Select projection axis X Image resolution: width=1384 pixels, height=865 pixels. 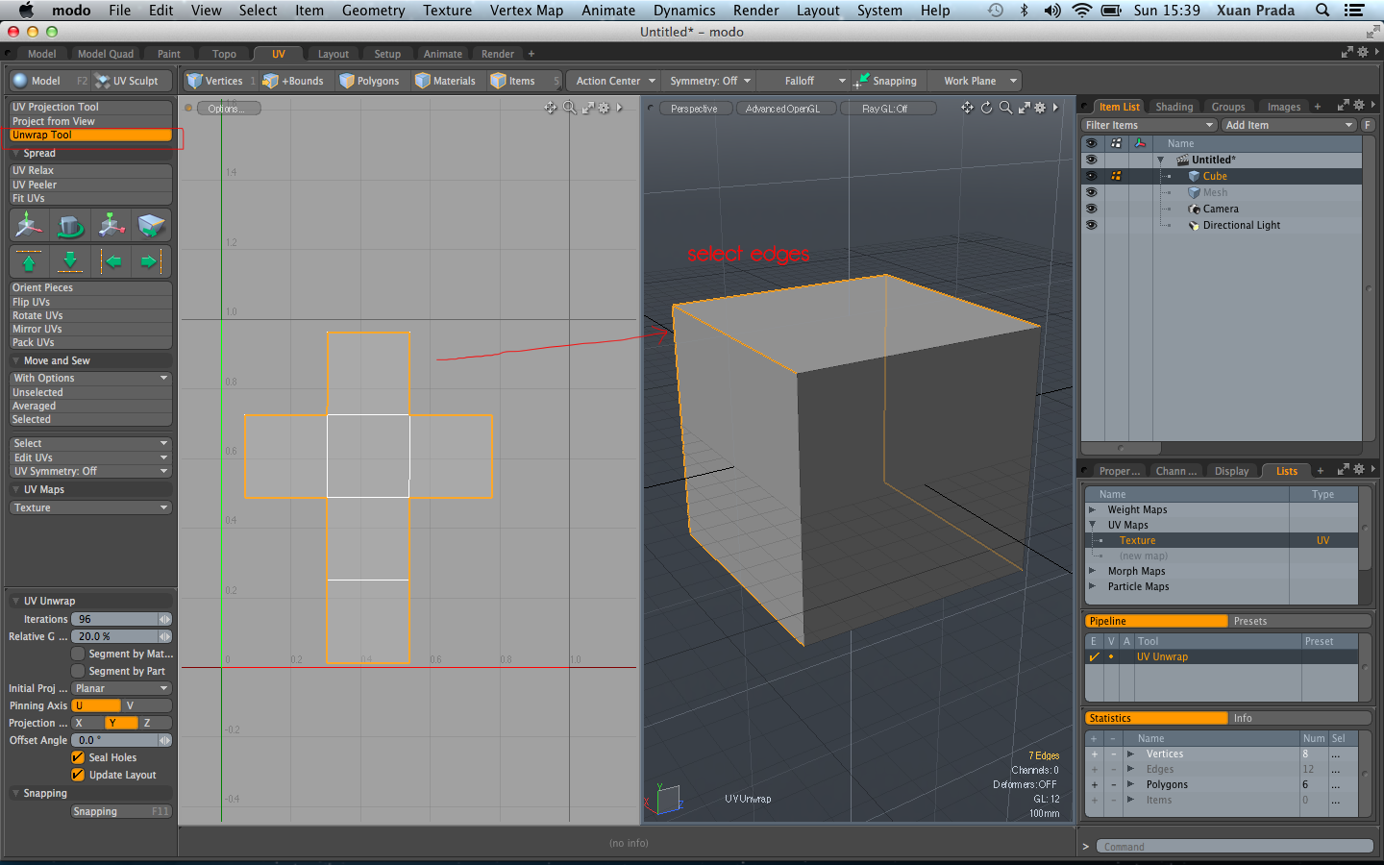[87, 723]
